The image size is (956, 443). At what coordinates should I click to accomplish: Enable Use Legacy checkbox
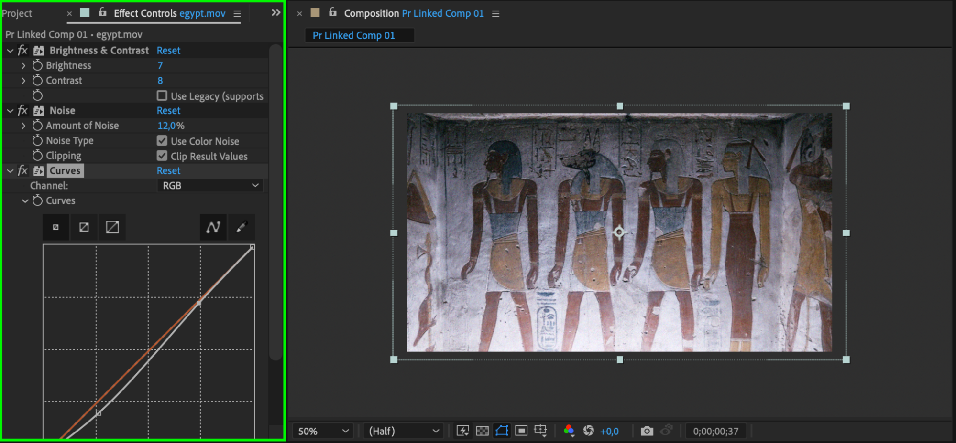pyautogui.click(x=162, y=96)
